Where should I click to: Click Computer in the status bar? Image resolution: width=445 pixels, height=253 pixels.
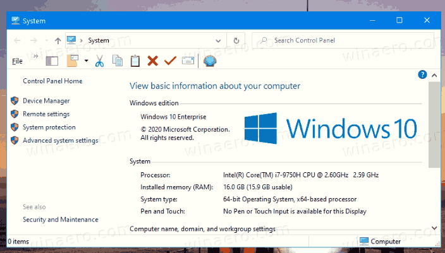click(x=386, y=242)
